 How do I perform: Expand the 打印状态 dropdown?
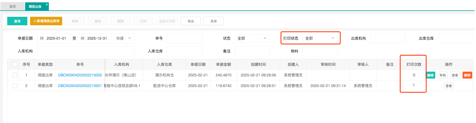[320, 38]
